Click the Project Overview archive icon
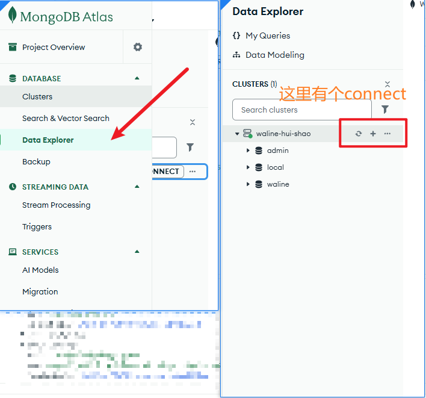The width and height of the screenshot is (426, 398). pos(13,47)
